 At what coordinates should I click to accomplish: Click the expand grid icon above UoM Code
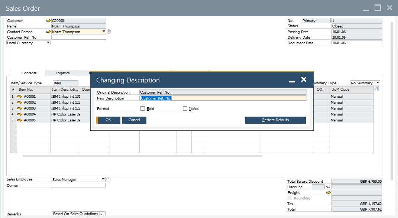(x=376, y=89)
